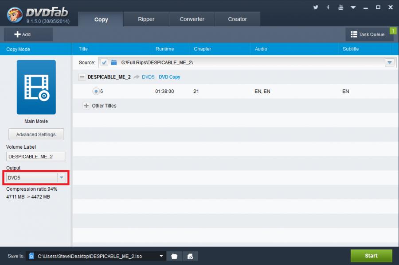This screenshot has height=265, width=399.
Task: Open the Source path dropdown arrow
Action: (x=390, y=62)
